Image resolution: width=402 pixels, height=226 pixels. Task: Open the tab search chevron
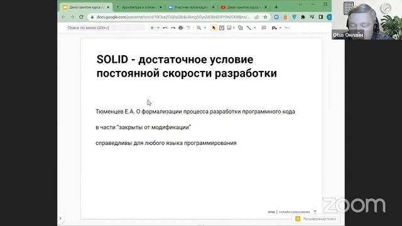point(300,4)
